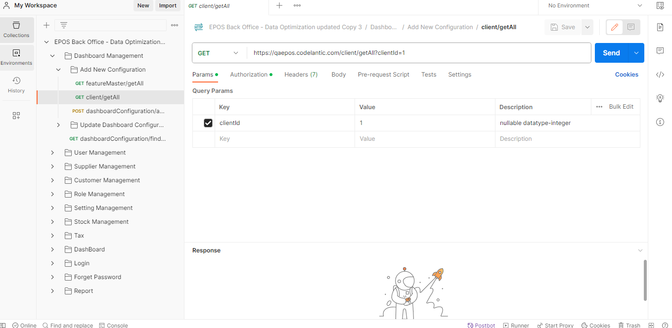Switch to the Pre-request Script tab
The width and height of the screenshot is (672, 328).
click(384, 75)
